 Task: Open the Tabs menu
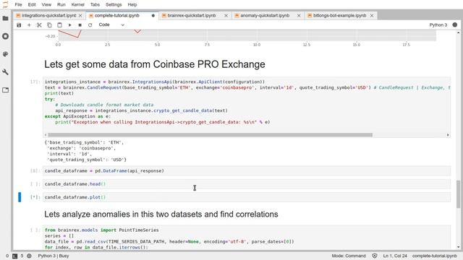coord(95,5)
